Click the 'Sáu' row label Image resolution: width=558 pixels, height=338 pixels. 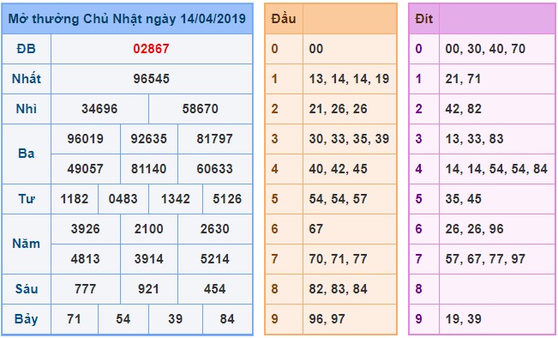[27, 288]
